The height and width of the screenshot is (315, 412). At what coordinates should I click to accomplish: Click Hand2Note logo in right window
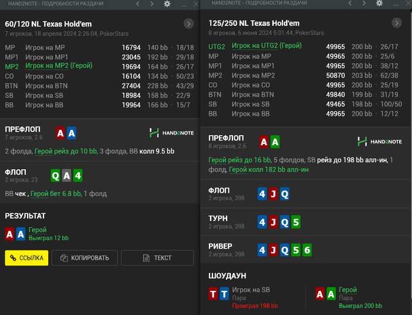click(x=380, y=141)
